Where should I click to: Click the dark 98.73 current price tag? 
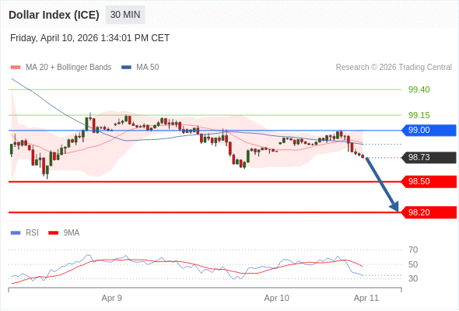click(x=429, y=157)
